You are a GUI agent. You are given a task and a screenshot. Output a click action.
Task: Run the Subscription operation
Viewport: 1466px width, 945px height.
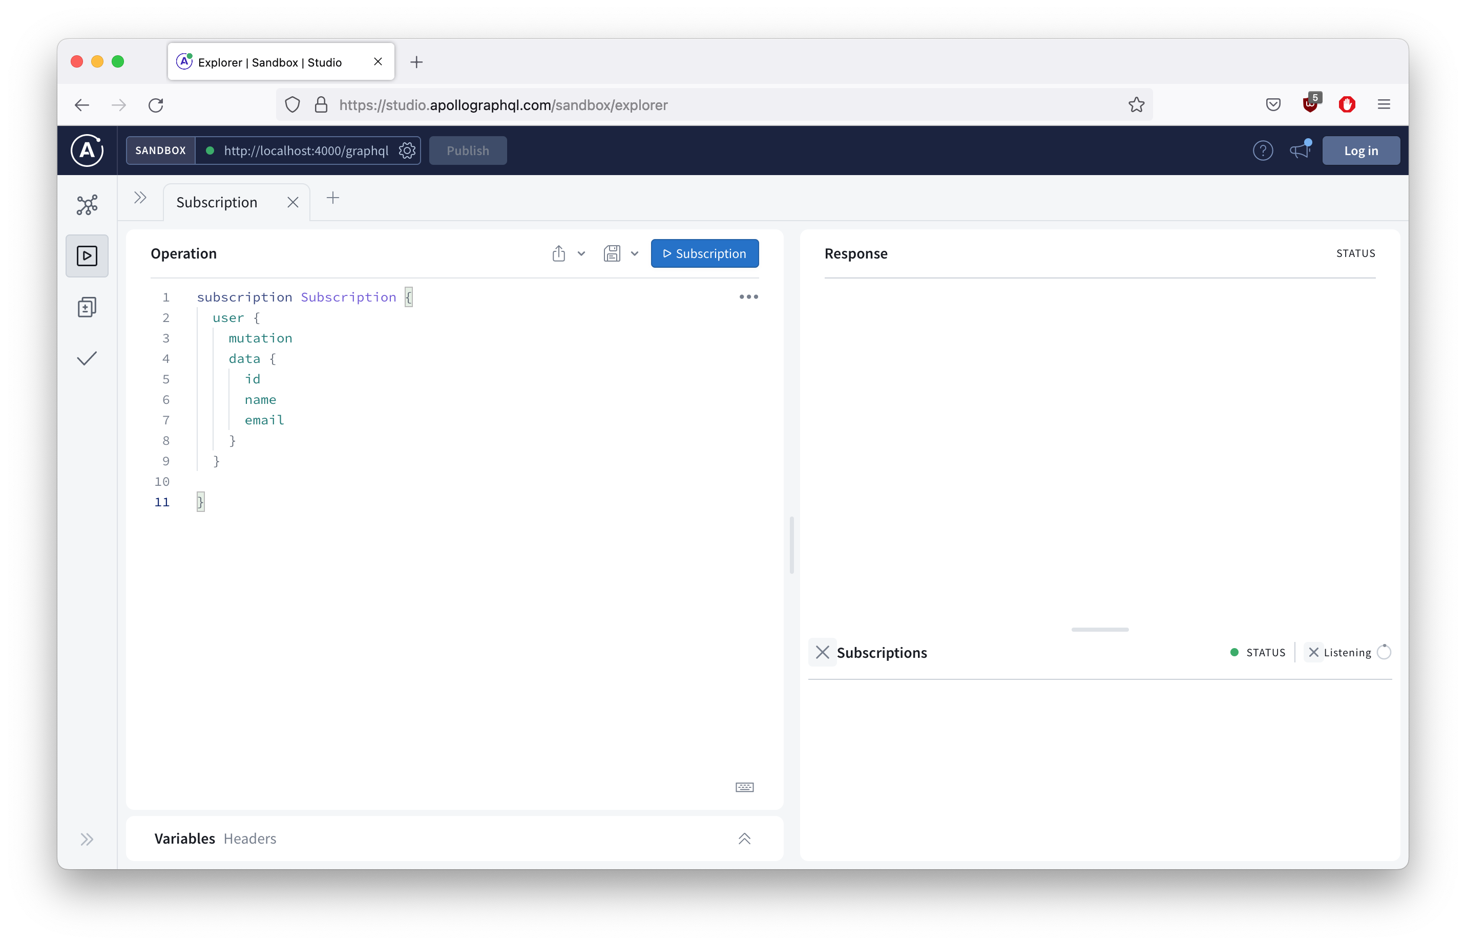704,253
